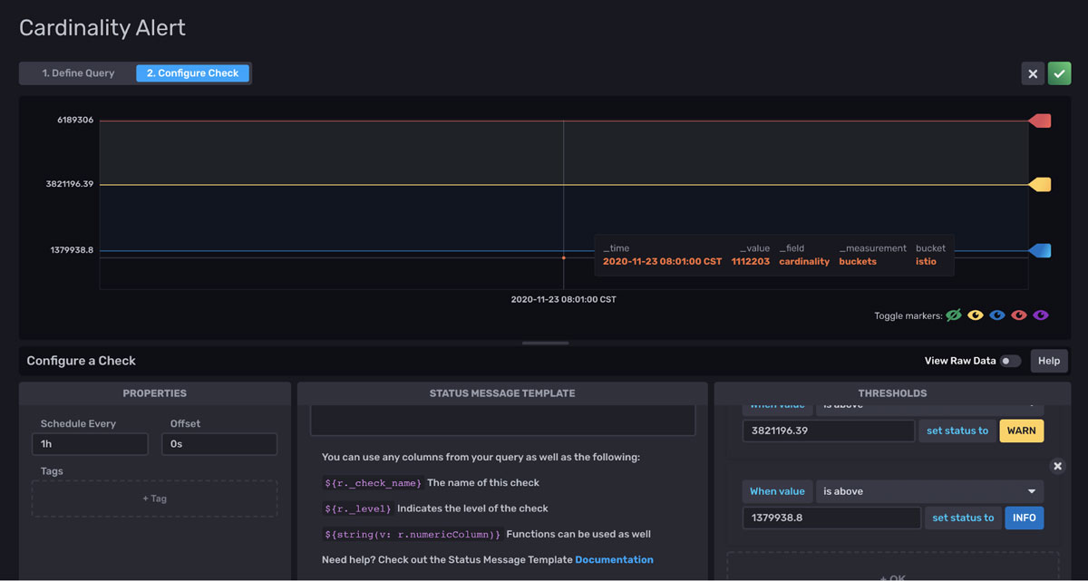
Task: Click the blue INFO status badge
Action: click(1024, 518)
